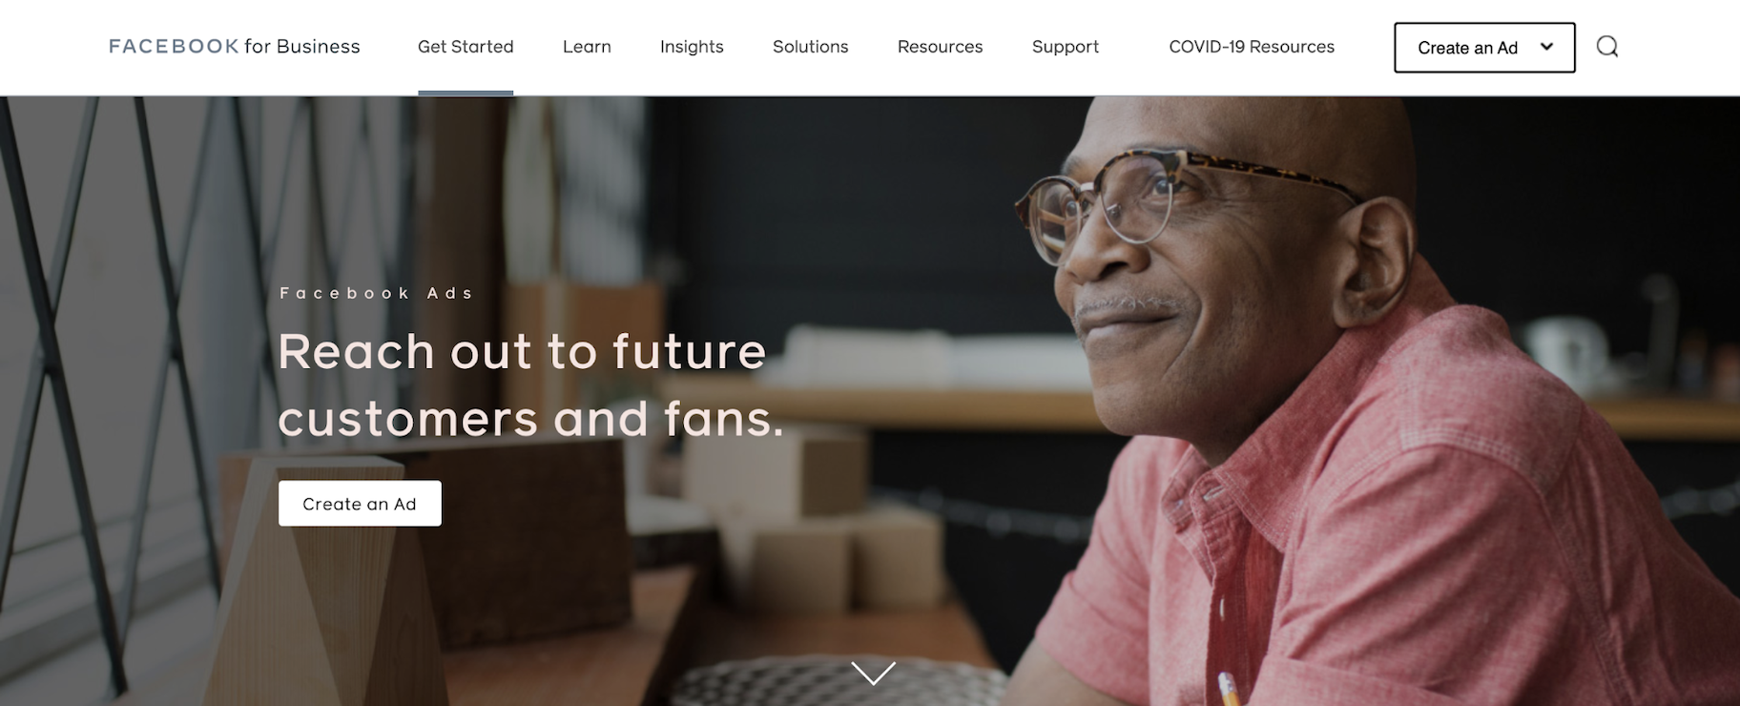The height and width of the screenshot is (706, 1740).
Task: Expand the Insights navigation item
Action: click(692, 47)
